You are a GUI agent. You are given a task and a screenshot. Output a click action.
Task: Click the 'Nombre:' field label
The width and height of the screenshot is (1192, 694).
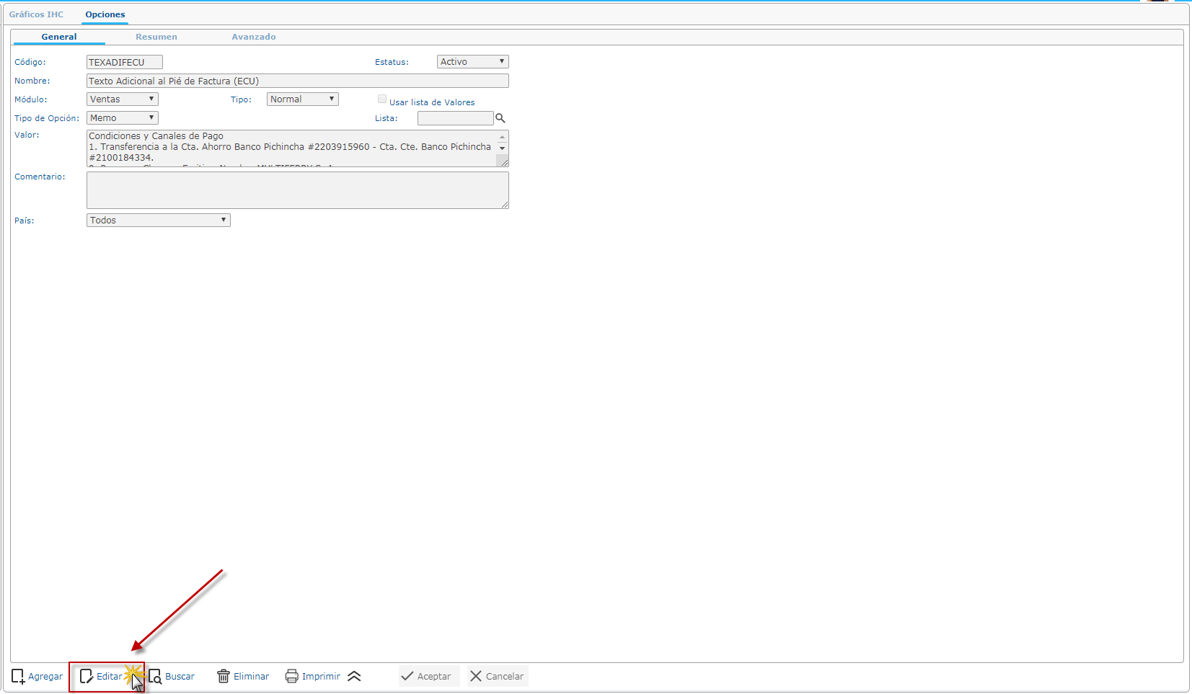pos(32,81)
